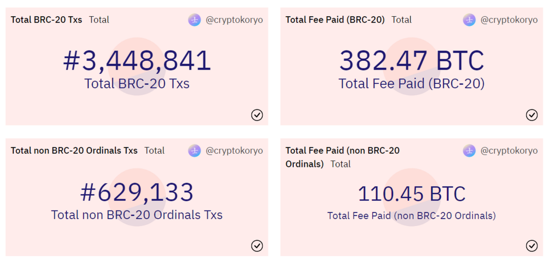Visit @cryptokoryo from the #629,133 card
Image resolution: width=547 pixels, height=260 pixels.
pos(234,151)
